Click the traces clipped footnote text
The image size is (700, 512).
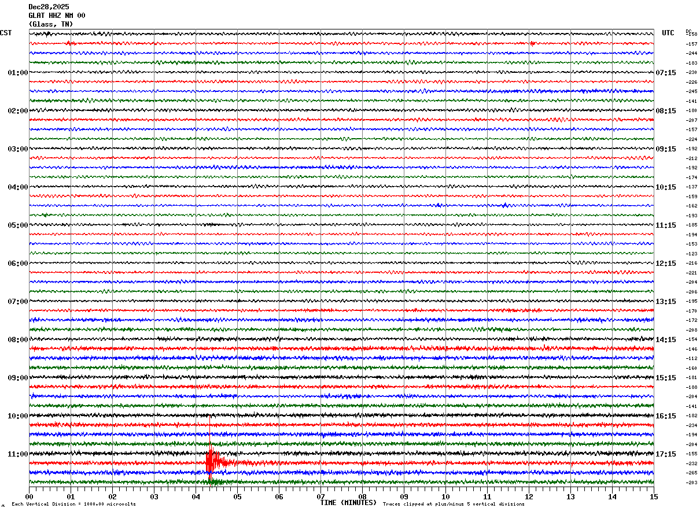click(454, 504)
